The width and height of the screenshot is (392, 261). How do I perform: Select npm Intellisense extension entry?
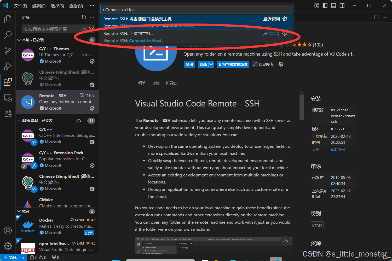pyautogui.click(x=57, y=247)
